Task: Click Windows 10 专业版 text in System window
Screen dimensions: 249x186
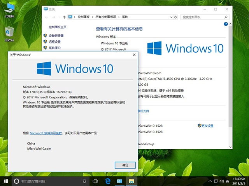Action: pyautogui.click(x=114, y=43)
